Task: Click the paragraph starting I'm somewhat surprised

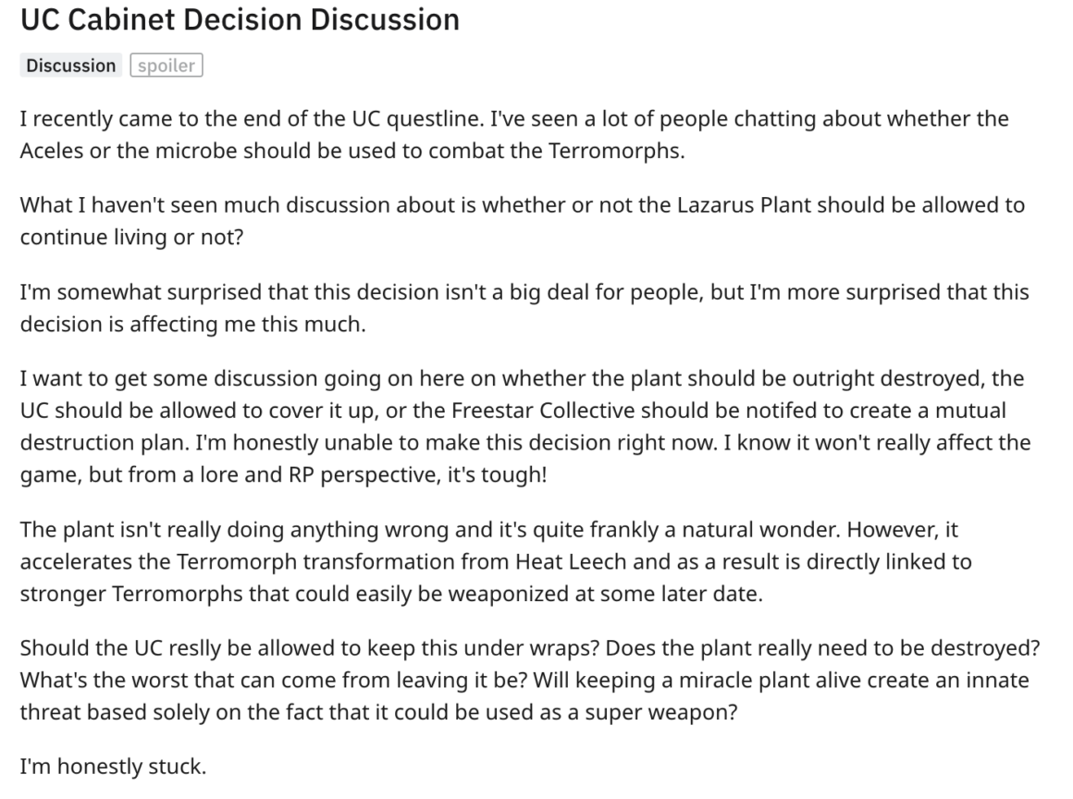Action: (524, 308)
